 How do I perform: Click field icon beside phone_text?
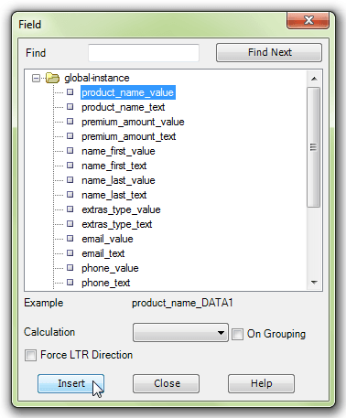tap(70, 283)
